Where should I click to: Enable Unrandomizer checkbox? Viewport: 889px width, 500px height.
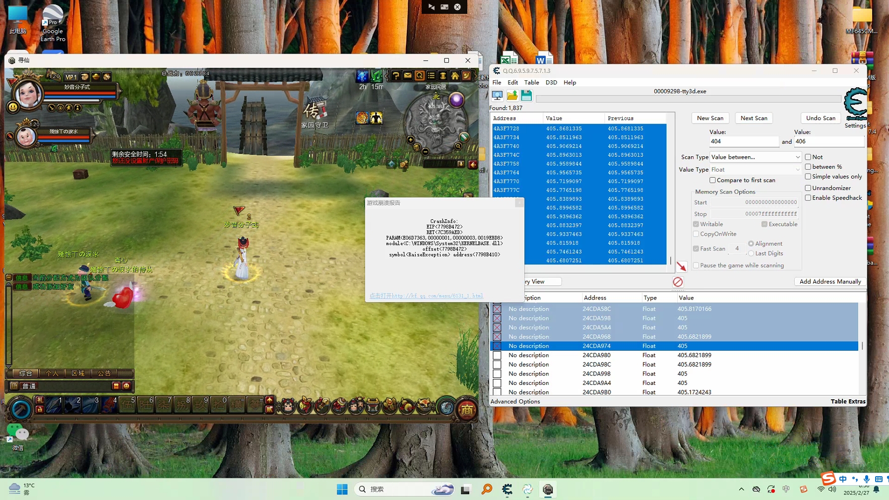tap(808, 188)
